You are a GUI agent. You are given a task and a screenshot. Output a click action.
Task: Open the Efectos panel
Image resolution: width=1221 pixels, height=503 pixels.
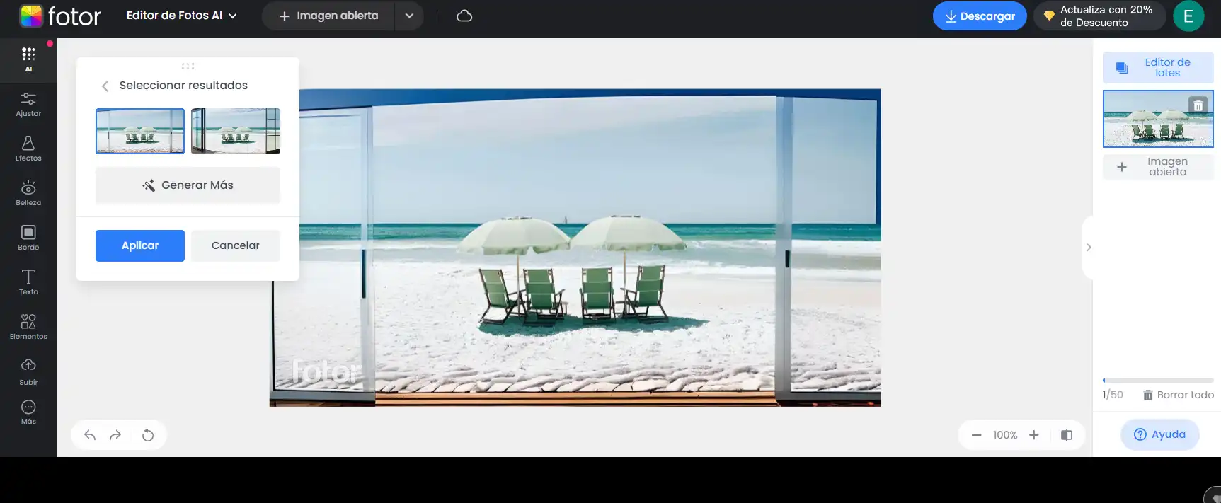[x=28, y=149]
